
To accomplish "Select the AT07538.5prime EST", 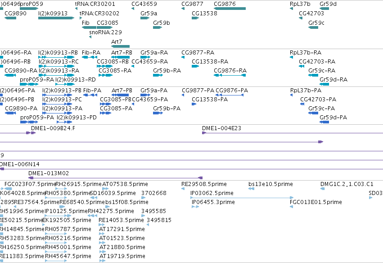I will pyautogui.click(x=105, y=189).
